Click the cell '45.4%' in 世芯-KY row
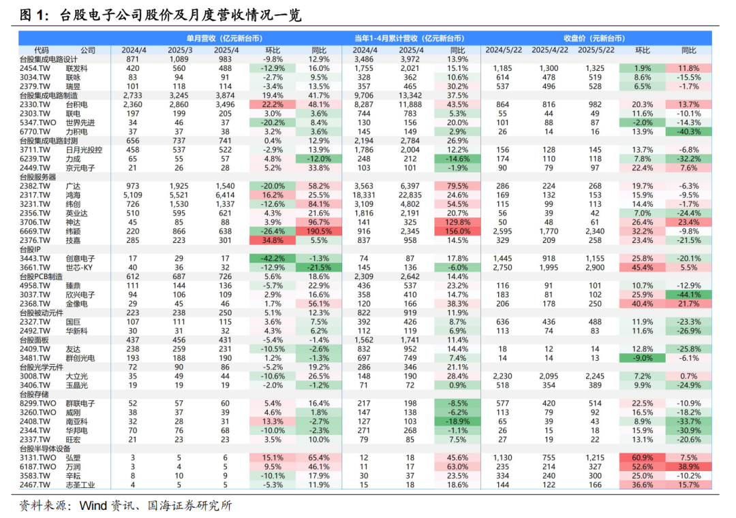This screenshot has width=736, height=518. 643,268
